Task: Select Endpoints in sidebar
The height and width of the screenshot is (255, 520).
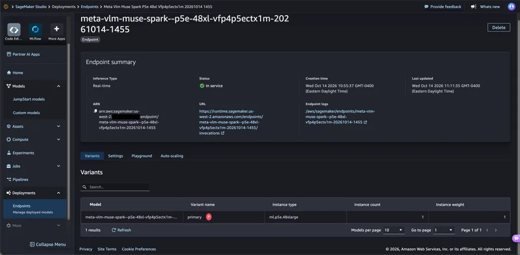Action: [x=35, y=208]
